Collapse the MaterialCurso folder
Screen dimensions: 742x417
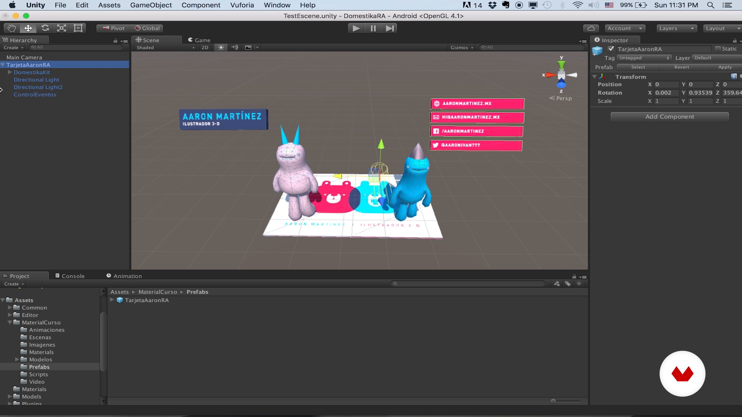pyautogui.click(x=10, y=322)
